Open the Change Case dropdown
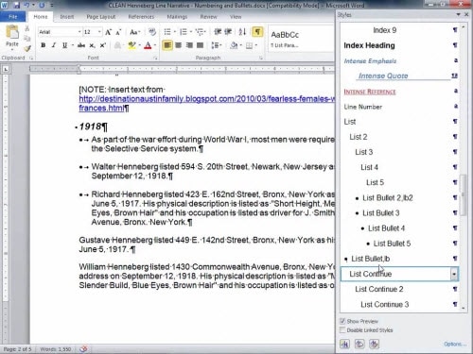The image size is (473, 354). coord(135,32)
